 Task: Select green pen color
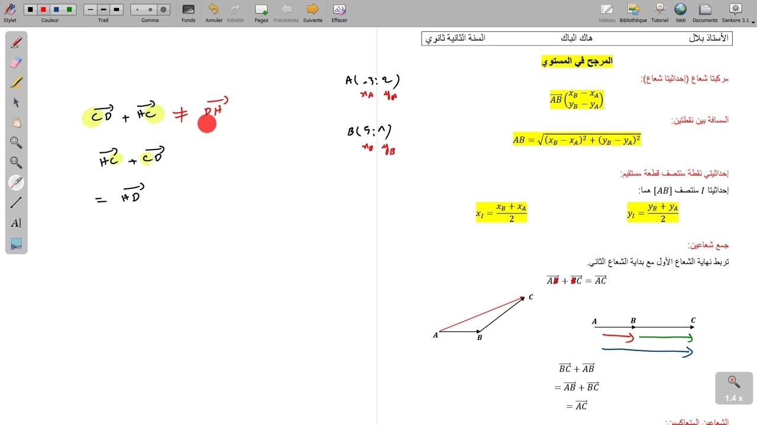[x=70, y=9]
